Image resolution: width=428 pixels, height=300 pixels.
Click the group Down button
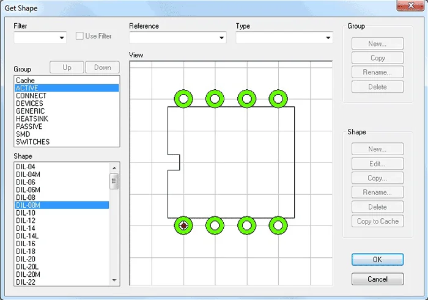click(102, 67)
